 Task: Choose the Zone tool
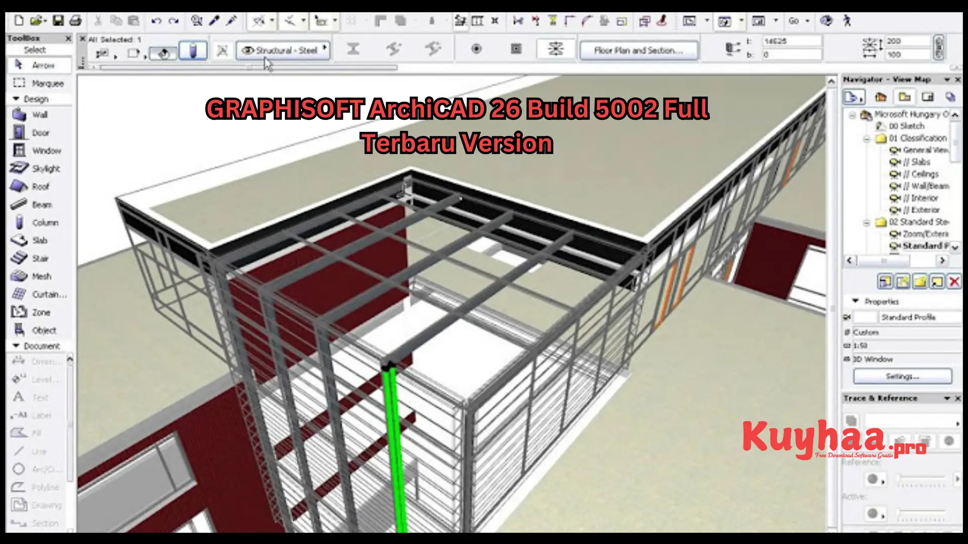(39, 312)
